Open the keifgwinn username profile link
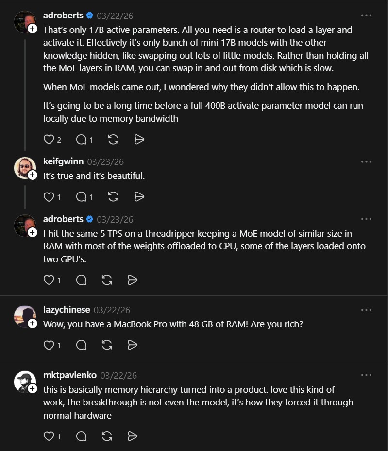The height and width of the screenshot is (451, 388). click(x=63, y=161)
